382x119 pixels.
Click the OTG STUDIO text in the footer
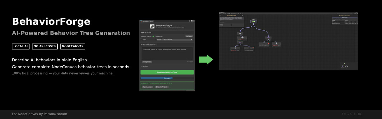(352, 114)
